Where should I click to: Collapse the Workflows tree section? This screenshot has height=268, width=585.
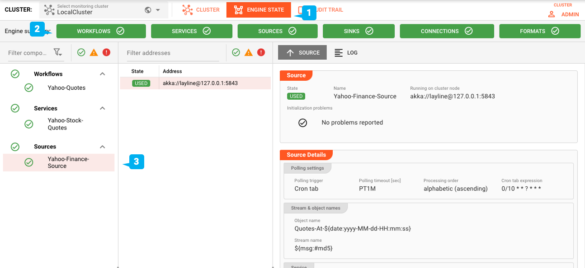tap(103, 74)
